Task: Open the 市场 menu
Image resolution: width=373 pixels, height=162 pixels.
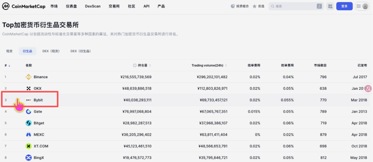Action: coord(54,6)
